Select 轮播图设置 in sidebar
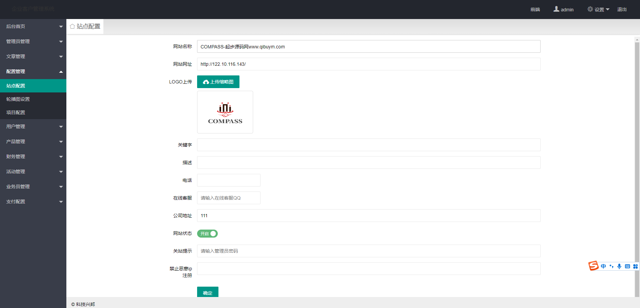Screen dimensions: 640x308 click(x=33, y=99)
